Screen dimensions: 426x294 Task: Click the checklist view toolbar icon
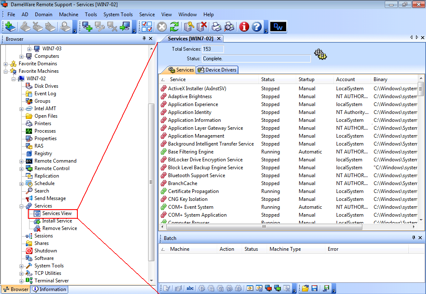(x=147, y=27)
